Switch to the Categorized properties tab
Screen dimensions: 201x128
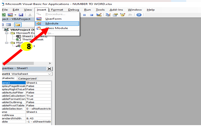point(27,79)
